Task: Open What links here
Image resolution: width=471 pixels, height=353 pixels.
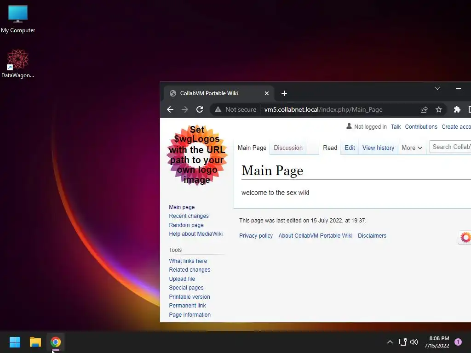Action: (188, 261)
